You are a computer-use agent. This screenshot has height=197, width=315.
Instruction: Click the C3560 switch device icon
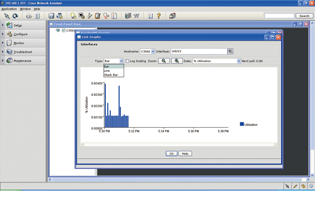coord(58,30)
